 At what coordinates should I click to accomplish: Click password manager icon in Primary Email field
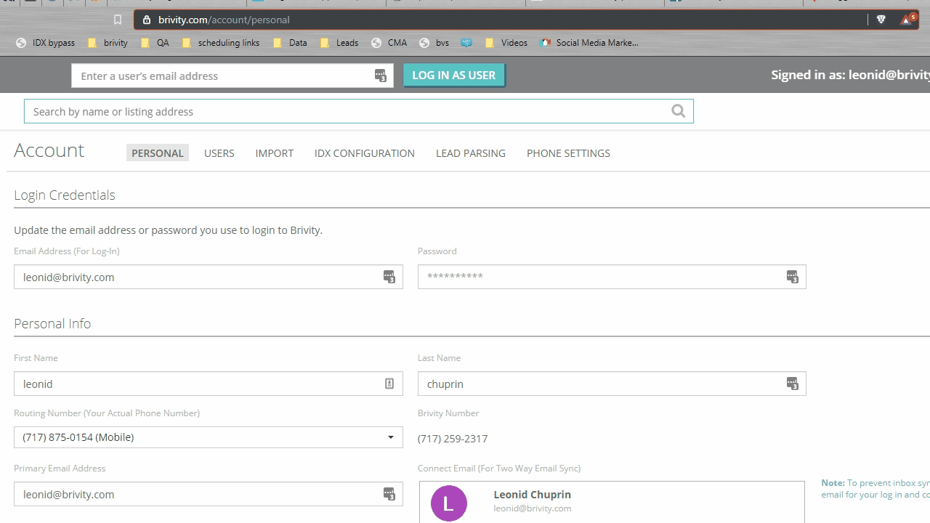click(x=389, y=494)
